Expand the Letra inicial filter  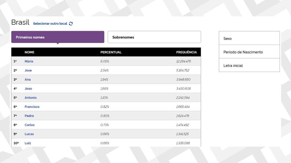249,65
